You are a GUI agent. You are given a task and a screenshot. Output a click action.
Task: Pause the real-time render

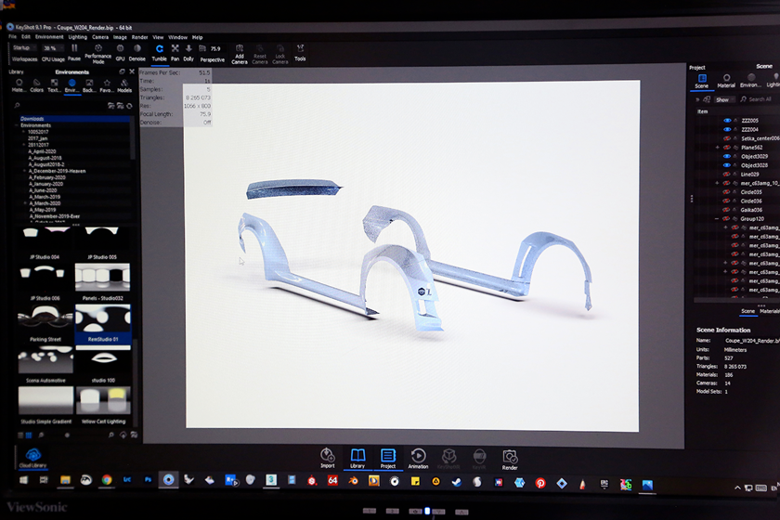point(74,49)
